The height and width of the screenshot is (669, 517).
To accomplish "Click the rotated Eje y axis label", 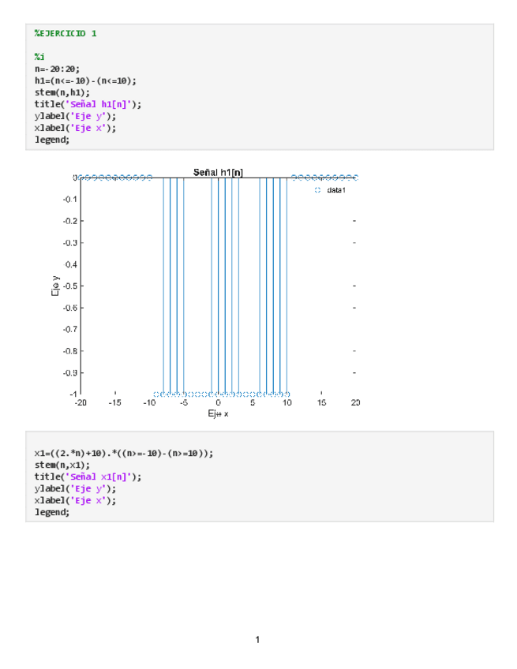I will tap(55, 286).
